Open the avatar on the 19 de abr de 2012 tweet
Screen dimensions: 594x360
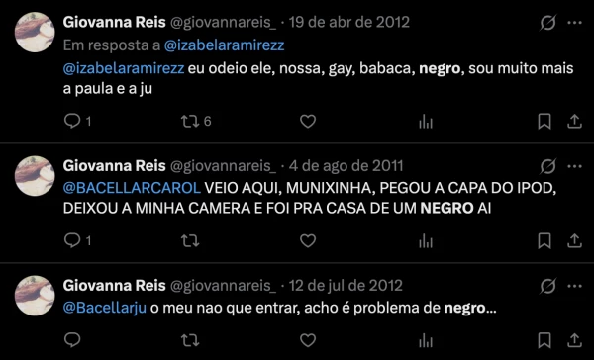coord(35,33)
